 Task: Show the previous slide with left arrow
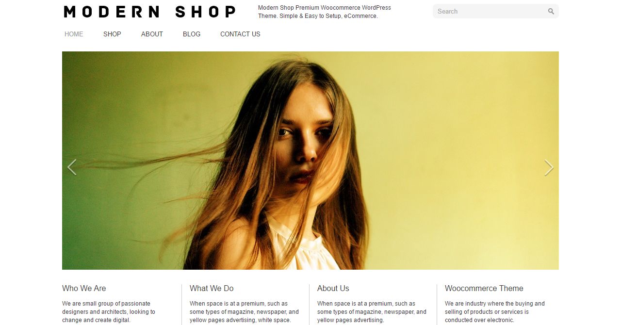(72, 167)
